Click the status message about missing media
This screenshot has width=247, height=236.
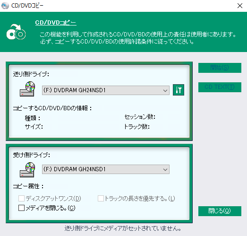point(123,228)
